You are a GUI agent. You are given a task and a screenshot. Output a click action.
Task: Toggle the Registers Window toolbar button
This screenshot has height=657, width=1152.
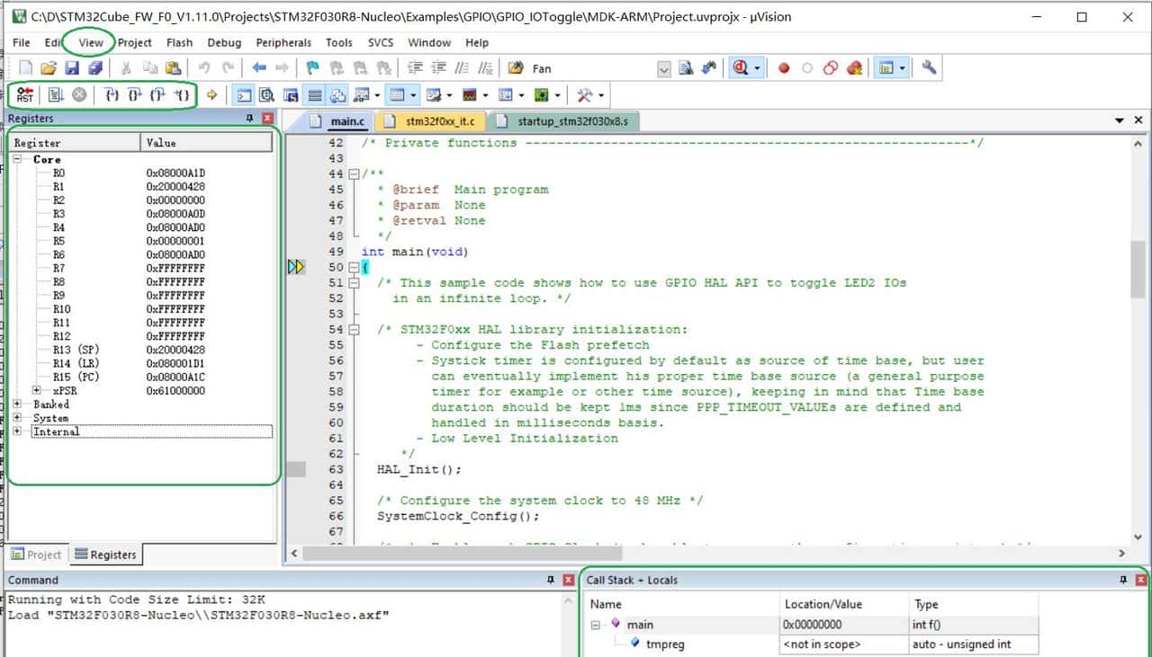[315, 94]
